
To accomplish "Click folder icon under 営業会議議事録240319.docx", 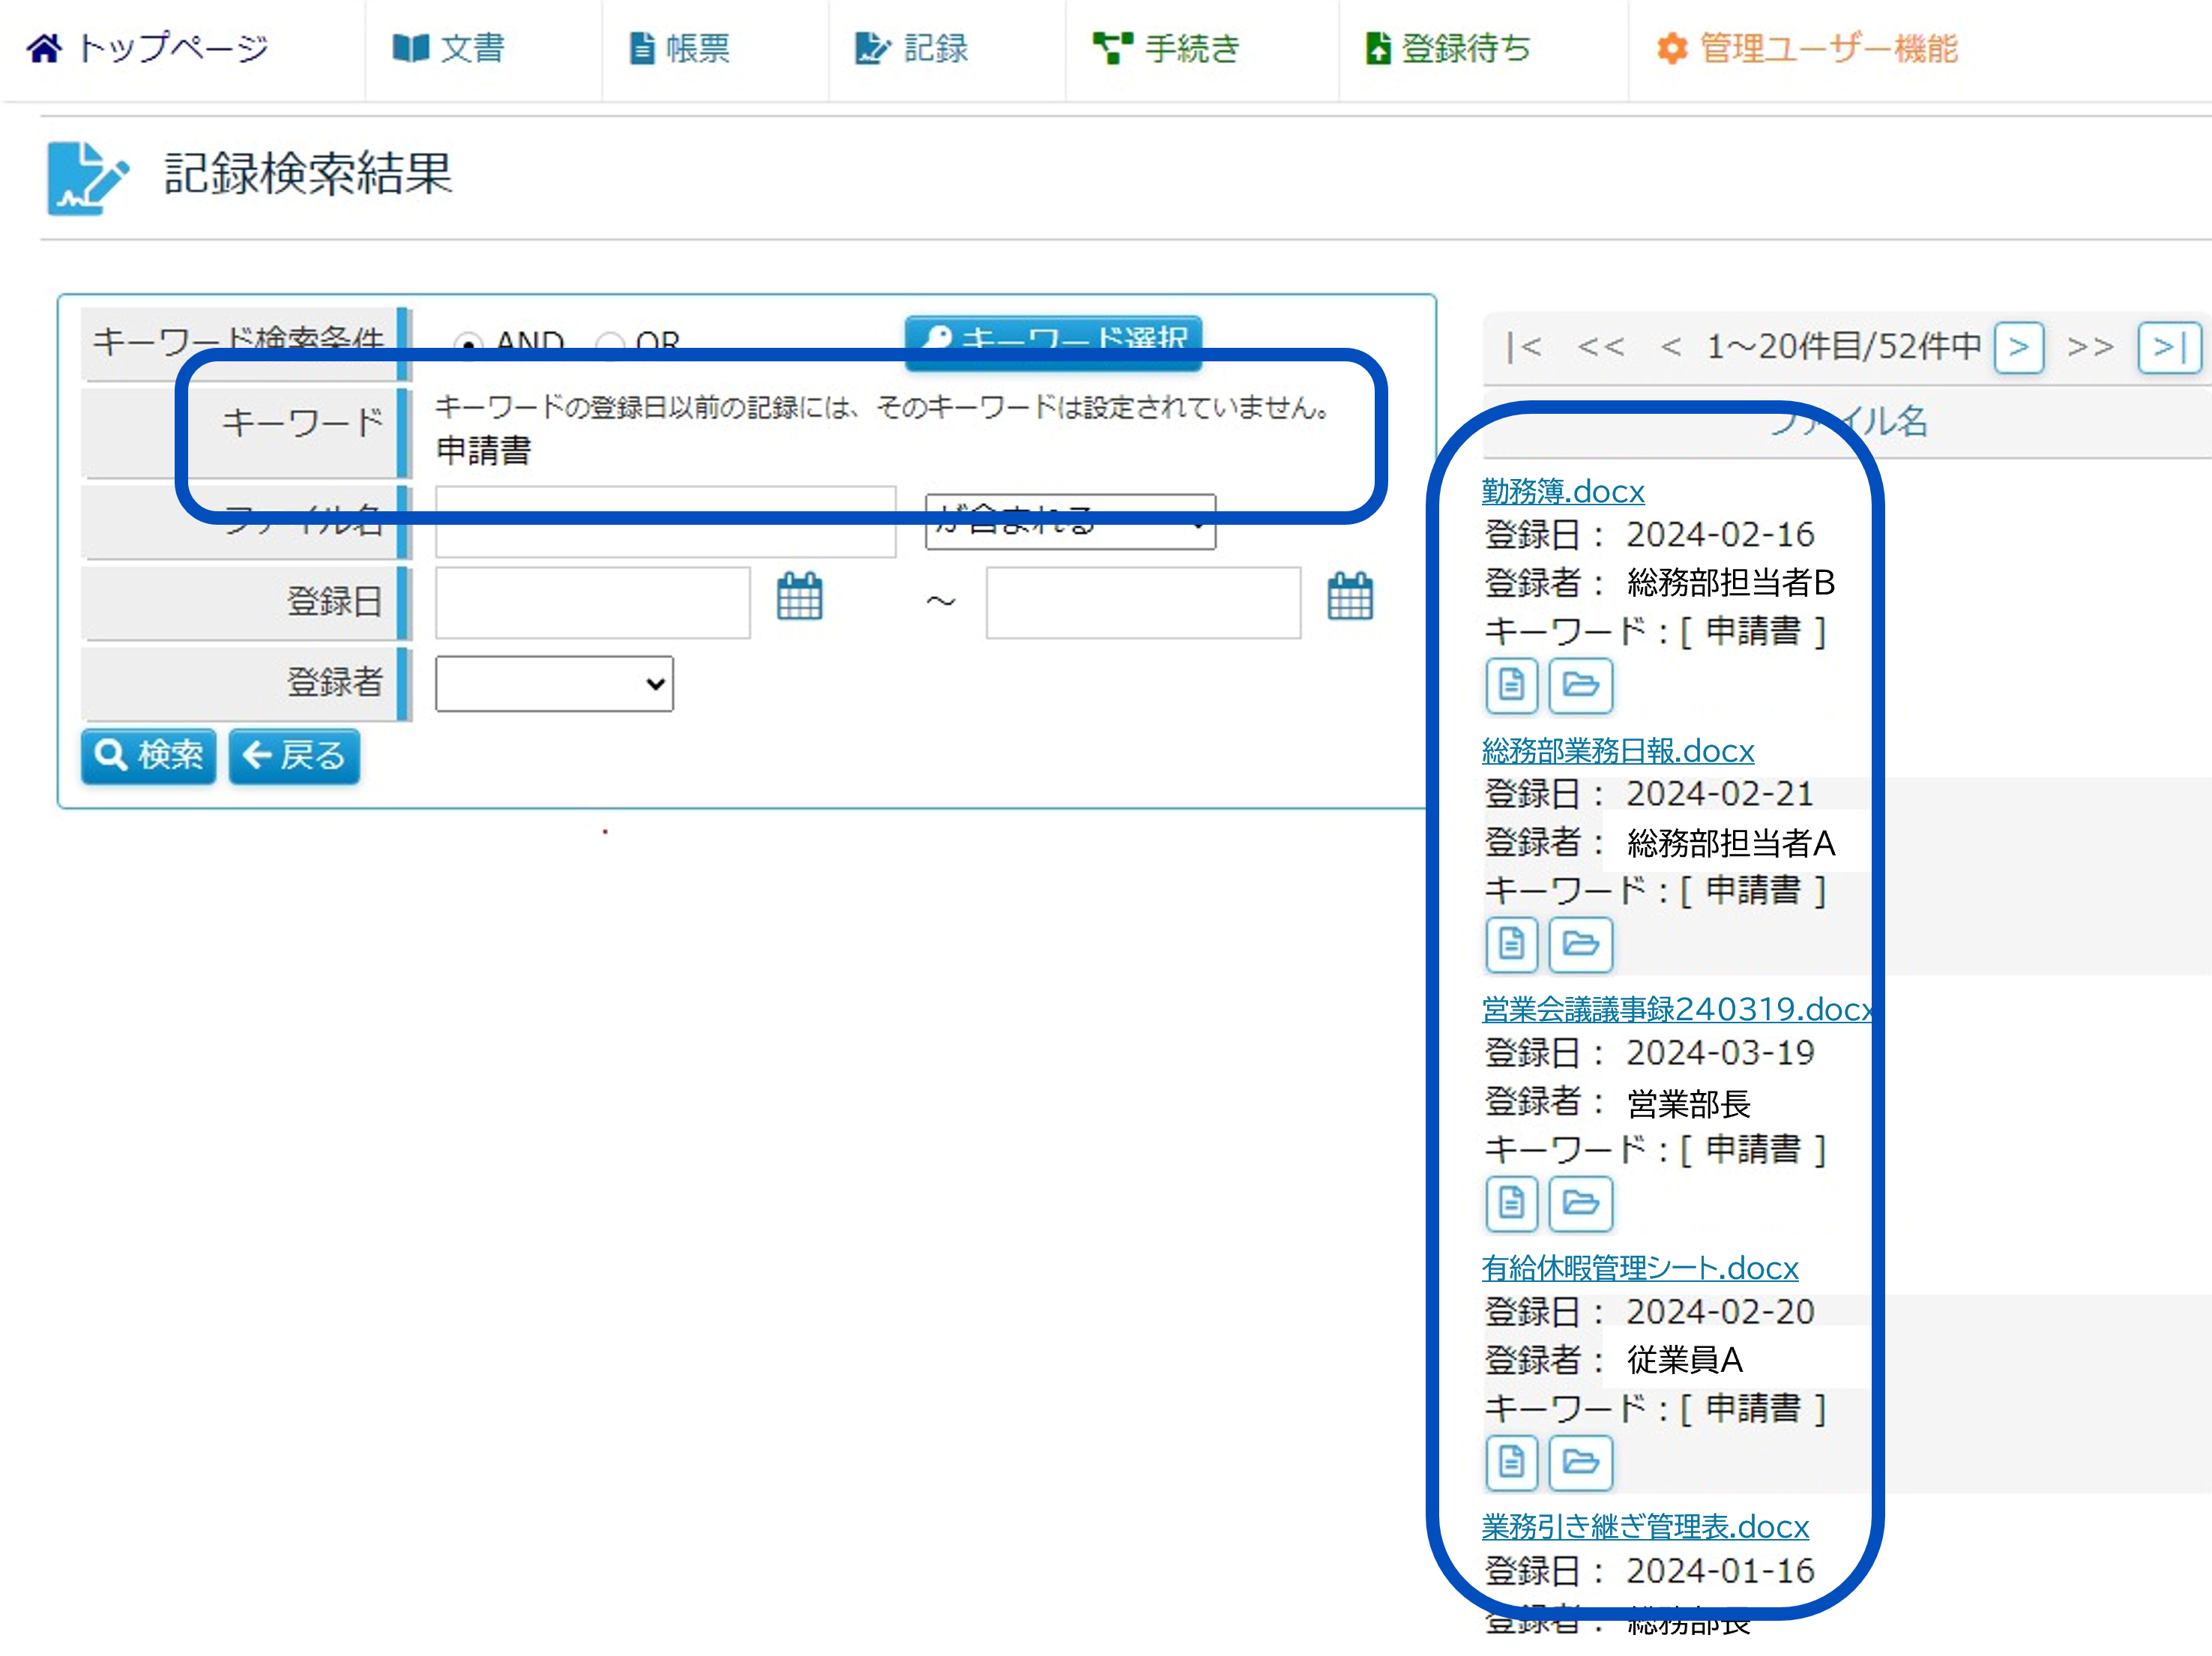I will coord(1580,1203).
